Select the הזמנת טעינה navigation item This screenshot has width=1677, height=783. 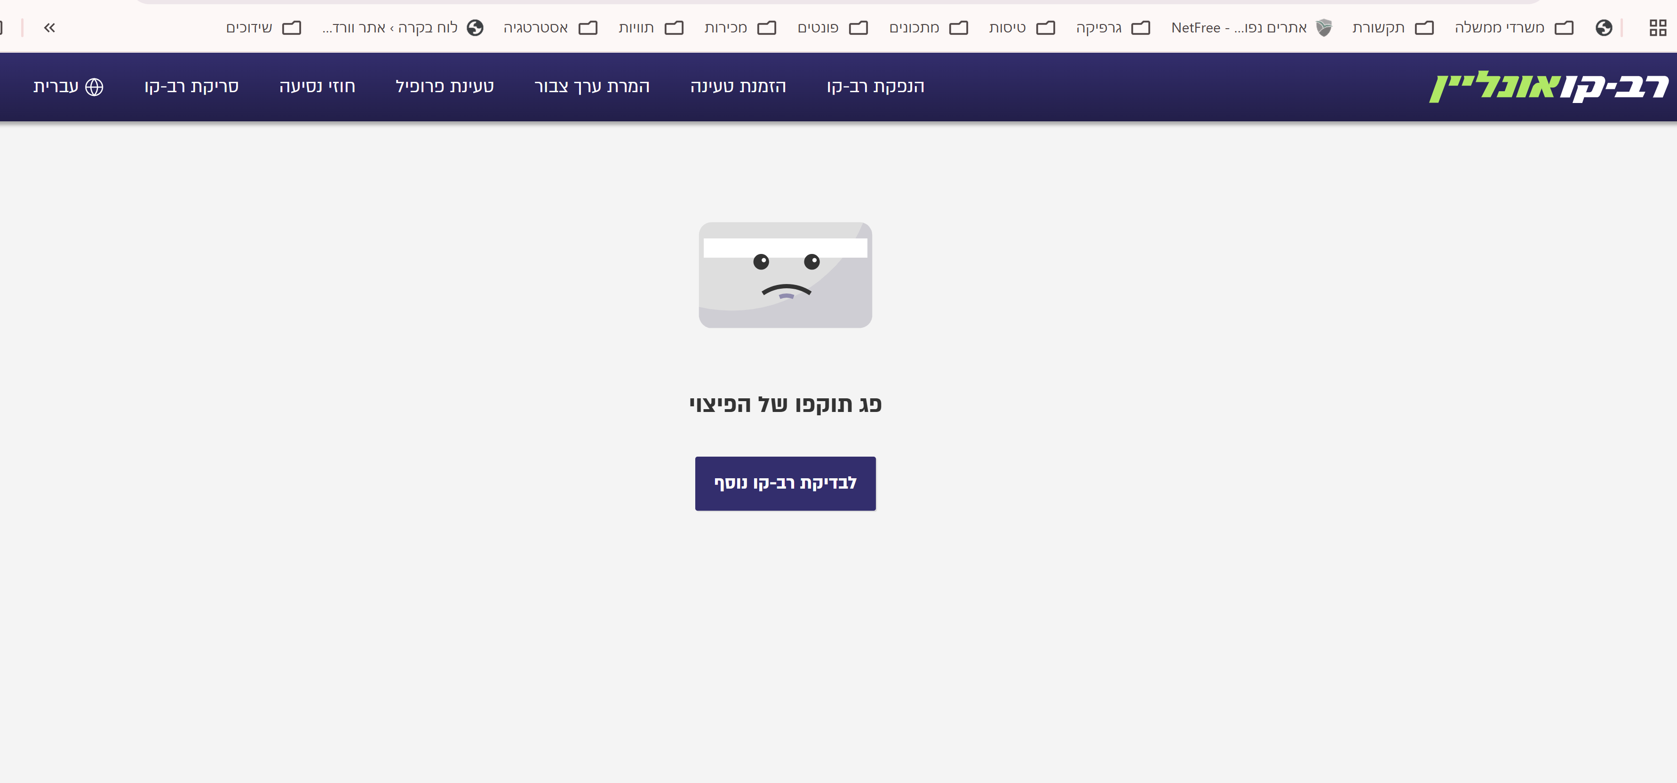(x=739, y=87)
